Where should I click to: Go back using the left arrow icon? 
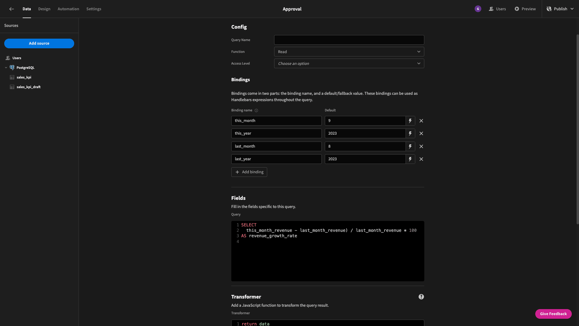coord(11,9)
